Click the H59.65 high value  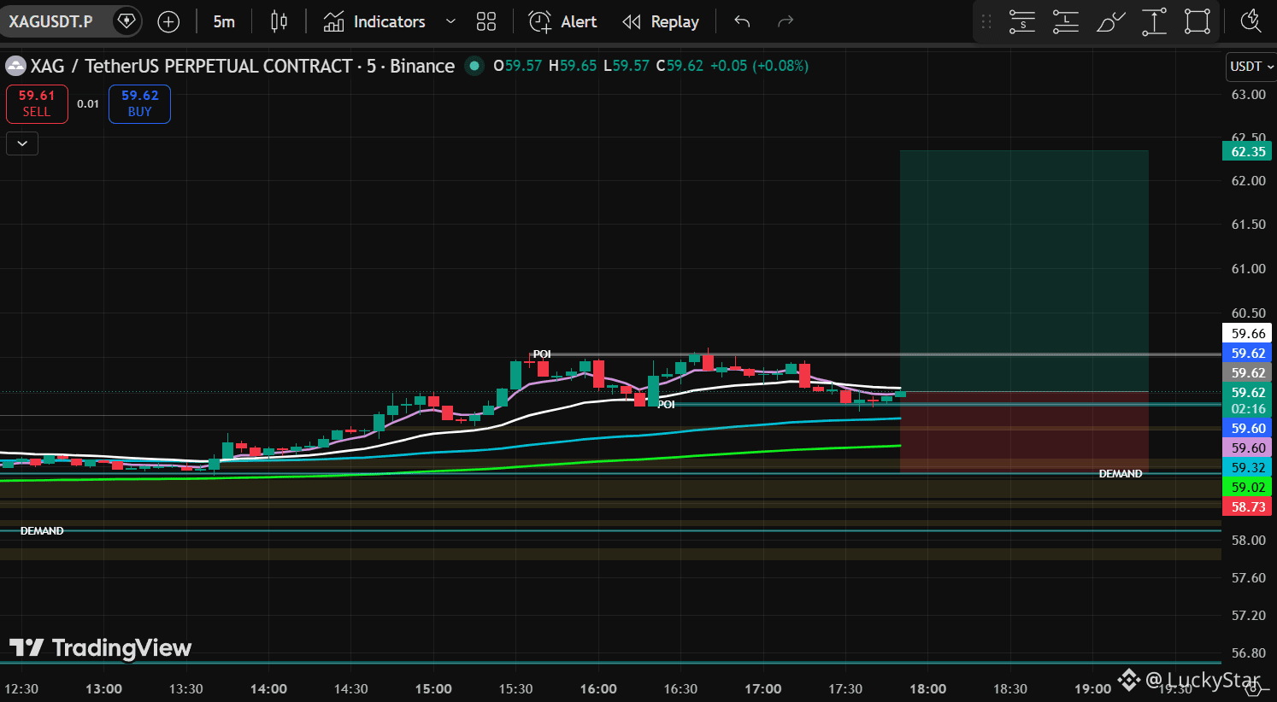pyautogui.click(x=573, y=66)
